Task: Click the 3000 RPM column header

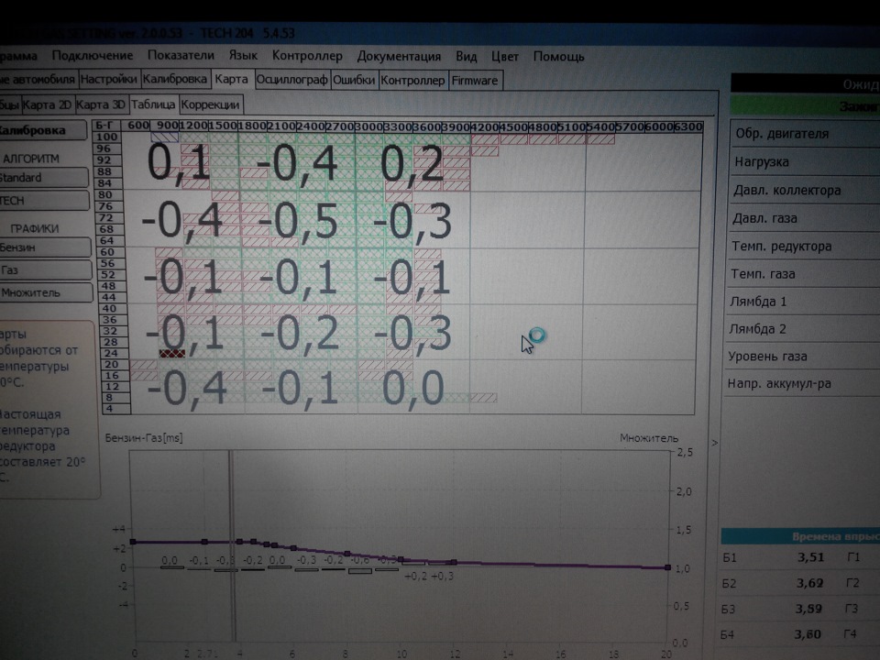Action: tap(368, 126)
